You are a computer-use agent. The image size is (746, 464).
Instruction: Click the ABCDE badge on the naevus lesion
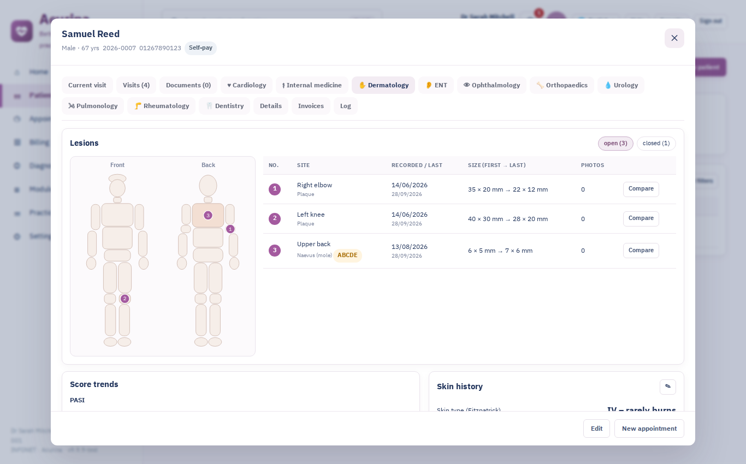[347, 255]
